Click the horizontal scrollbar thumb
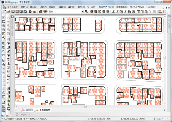 pyautogui.click(x=85, y=106)
